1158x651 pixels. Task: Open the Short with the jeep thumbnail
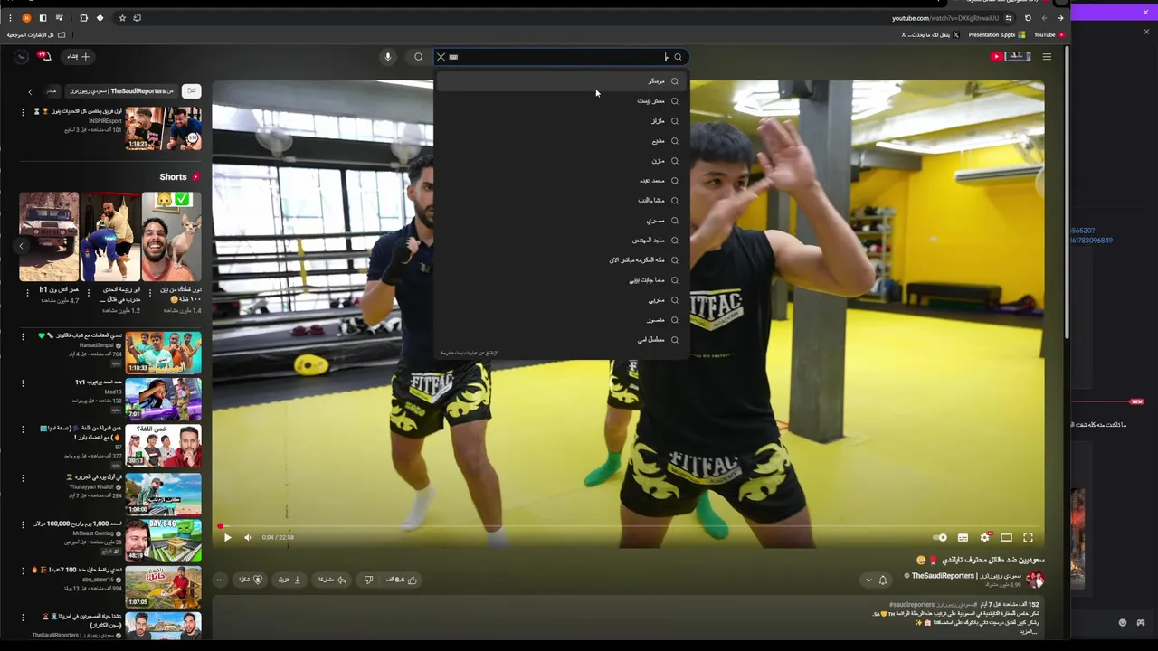(x=49, y=237)
